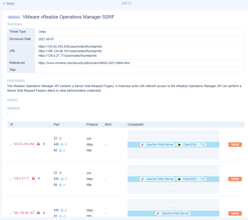This screenshot has height=220, width=248.
Task: Click the lightning bolt icon next to 195.128.68.167
Action: [x=44, y=213]
